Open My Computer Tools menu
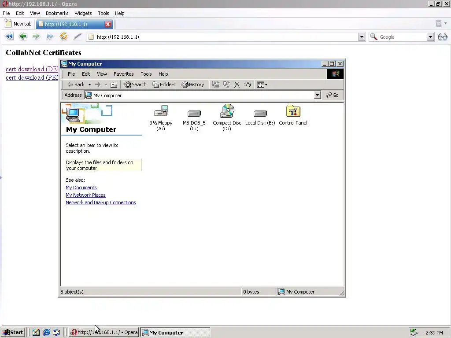The height and width of the screenshot is (338, 451). click(x=146, y=74)
